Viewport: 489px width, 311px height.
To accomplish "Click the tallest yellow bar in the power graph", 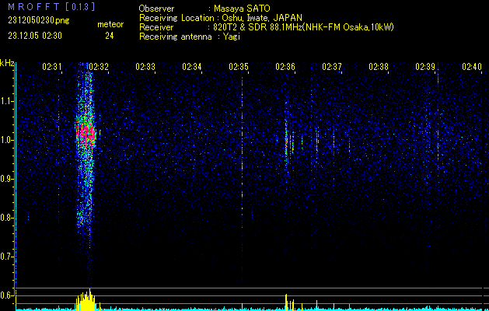I will (90, 299).
